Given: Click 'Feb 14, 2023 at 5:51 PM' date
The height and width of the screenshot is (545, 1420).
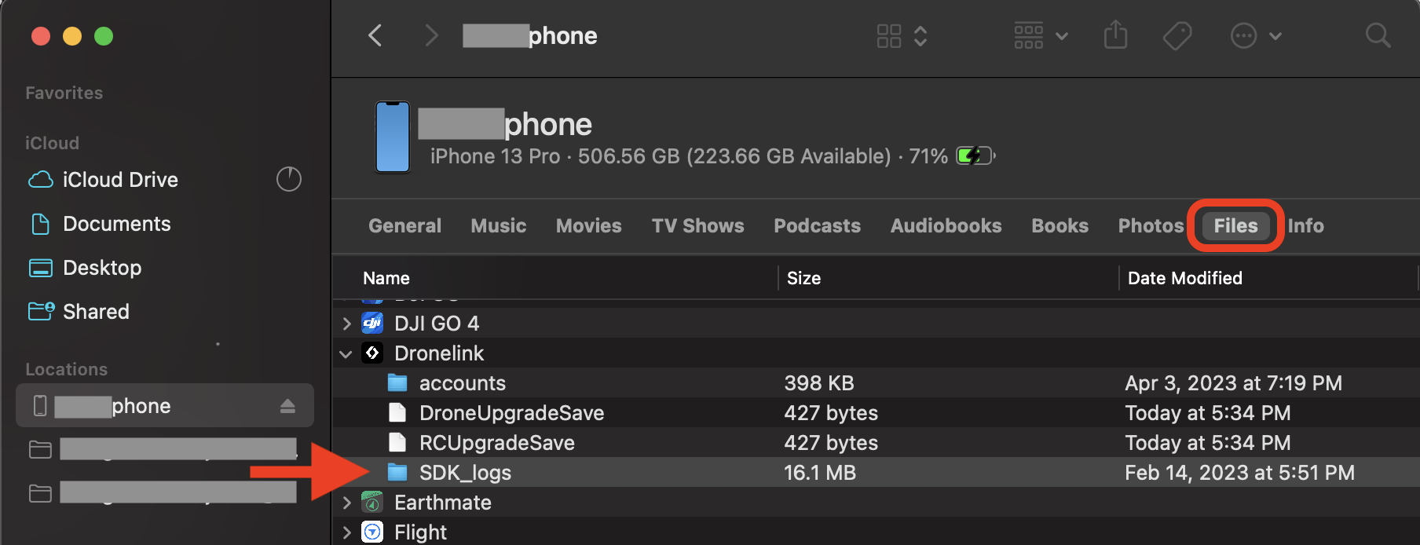Looking at the screenshot, I should click(x=1239, y=473).
